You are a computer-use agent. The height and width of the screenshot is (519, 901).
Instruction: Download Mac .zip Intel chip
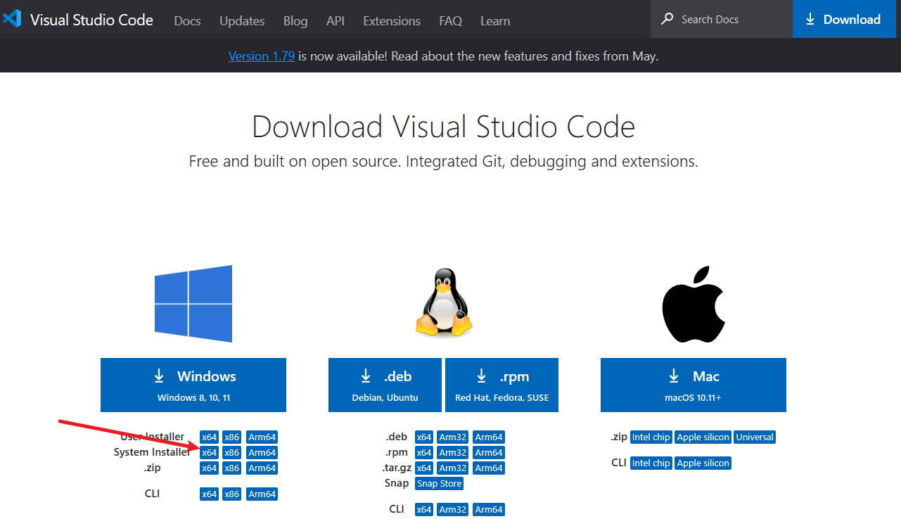click(651, 437)
